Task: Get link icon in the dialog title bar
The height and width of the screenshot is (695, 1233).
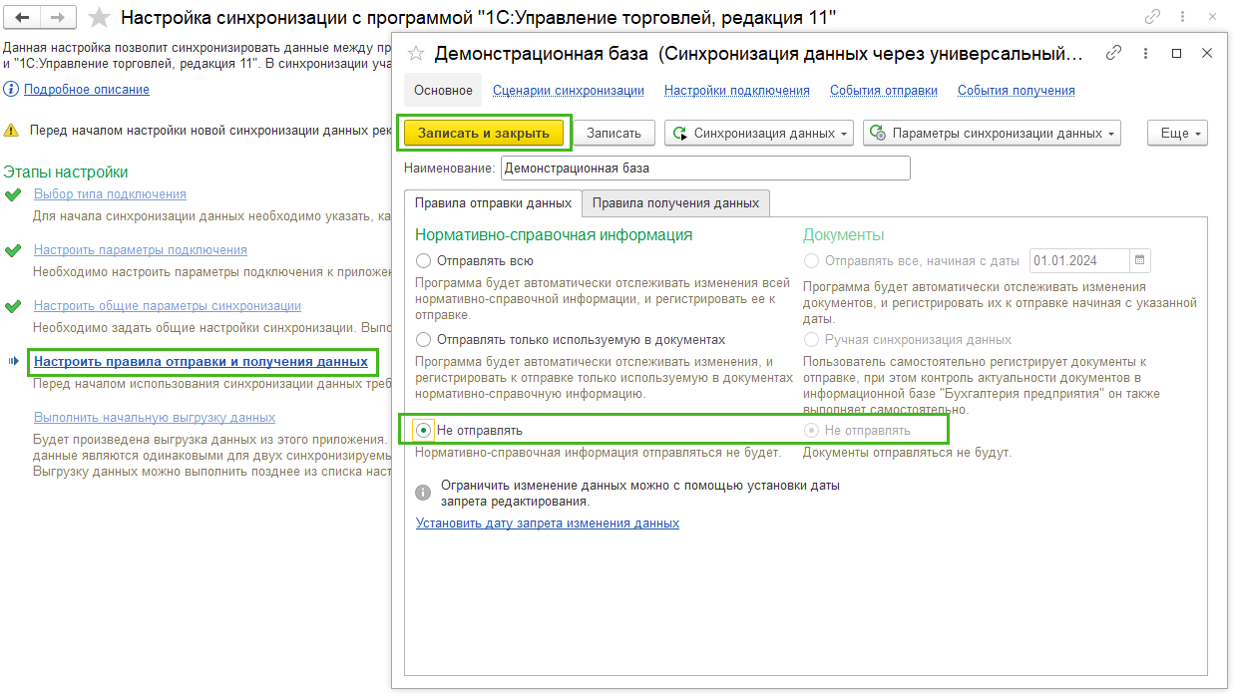Action: pyautogui.click(x=1114, y=53)
